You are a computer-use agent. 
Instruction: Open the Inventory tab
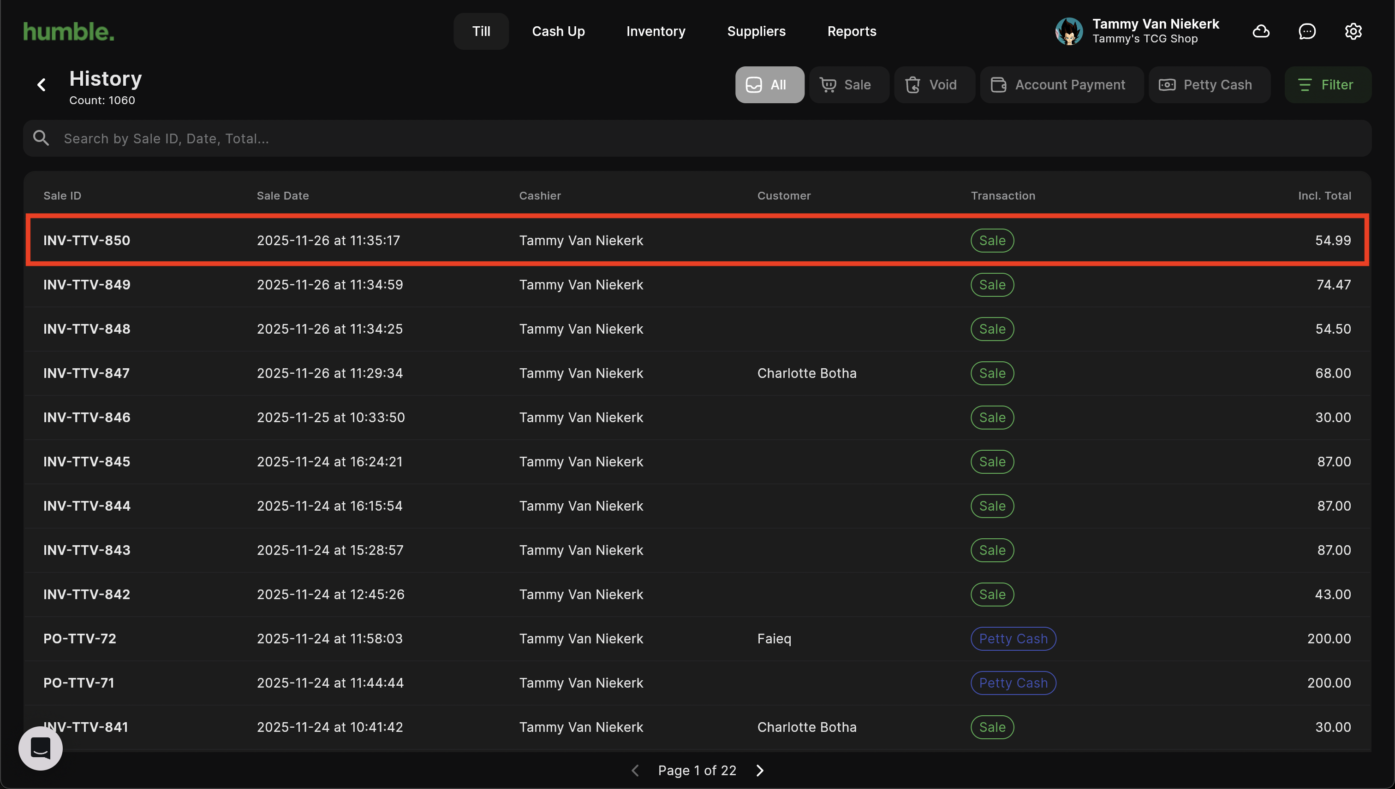coord(656,31)
